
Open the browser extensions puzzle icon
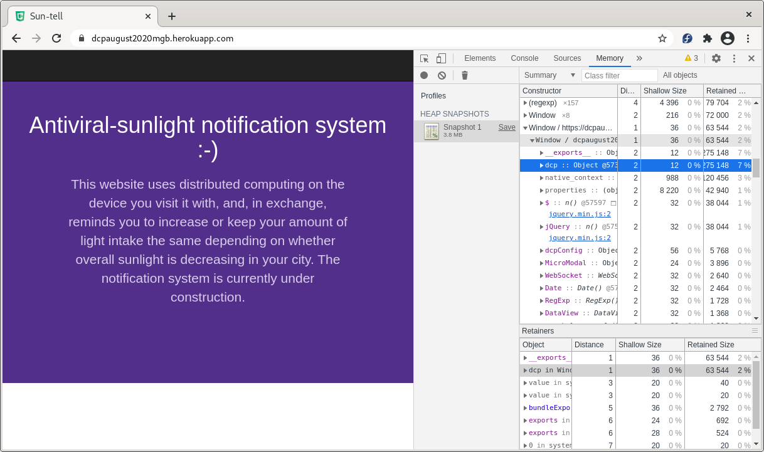coord(708,38)
